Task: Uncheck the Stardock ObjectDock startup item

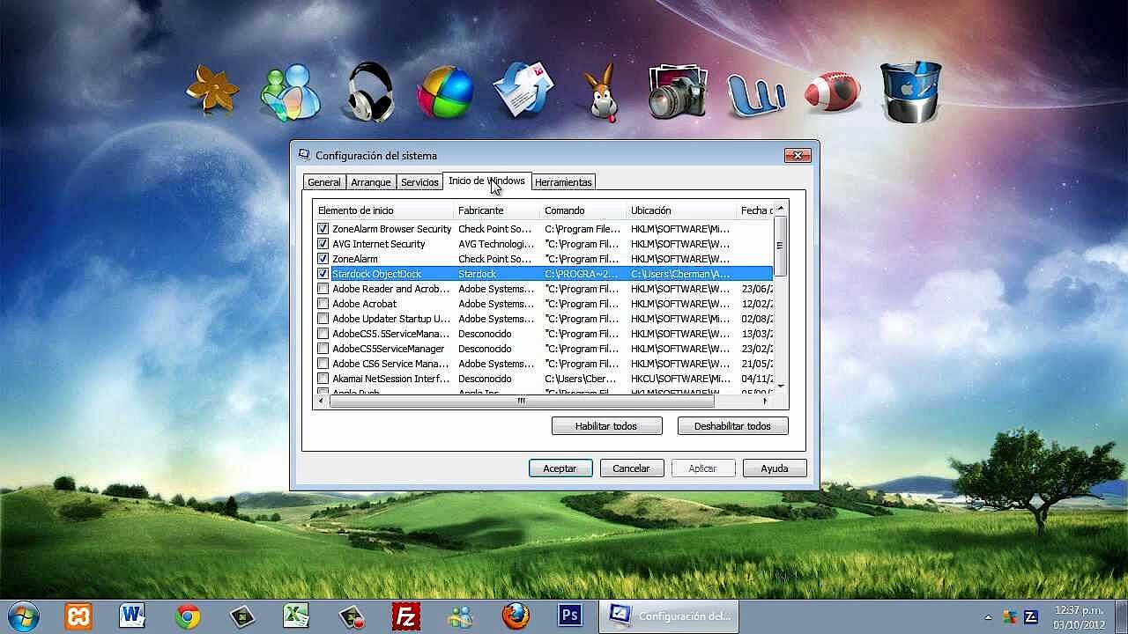Action: (323, 274)
